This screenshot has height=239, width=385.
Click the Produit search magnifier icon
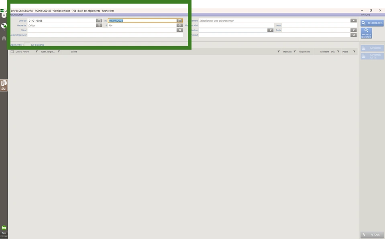[x=353, y=35]
